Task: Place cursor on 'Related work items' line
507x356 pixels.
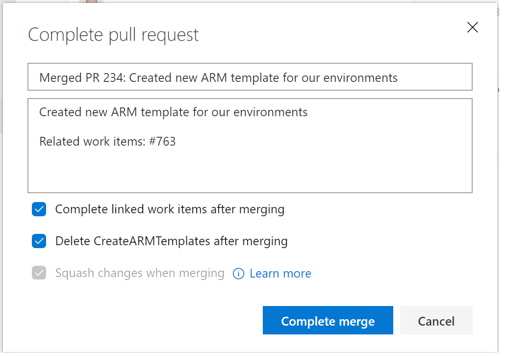Action: tap(92, 142)
